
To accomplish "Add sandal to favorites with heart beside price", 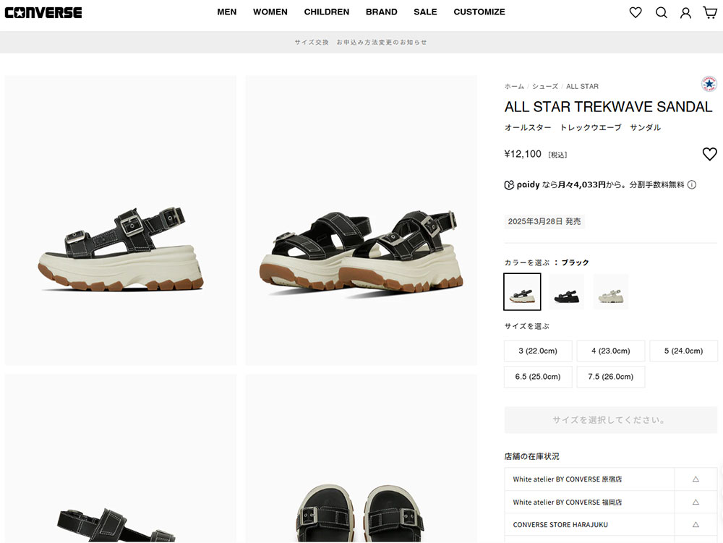I will tap(710, 154).
